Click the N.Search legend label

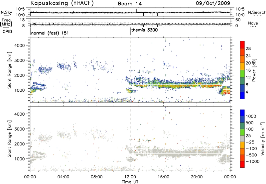(257, 12)
